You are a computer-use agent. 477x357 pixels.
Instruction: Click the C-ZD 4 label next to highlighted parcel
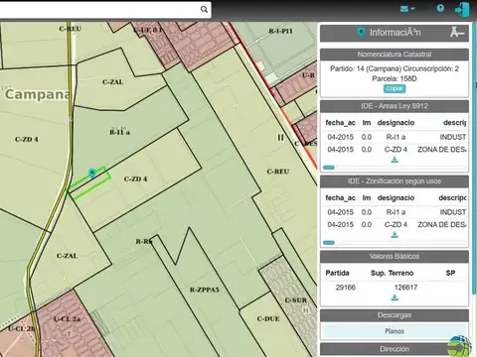click(135, 179)
